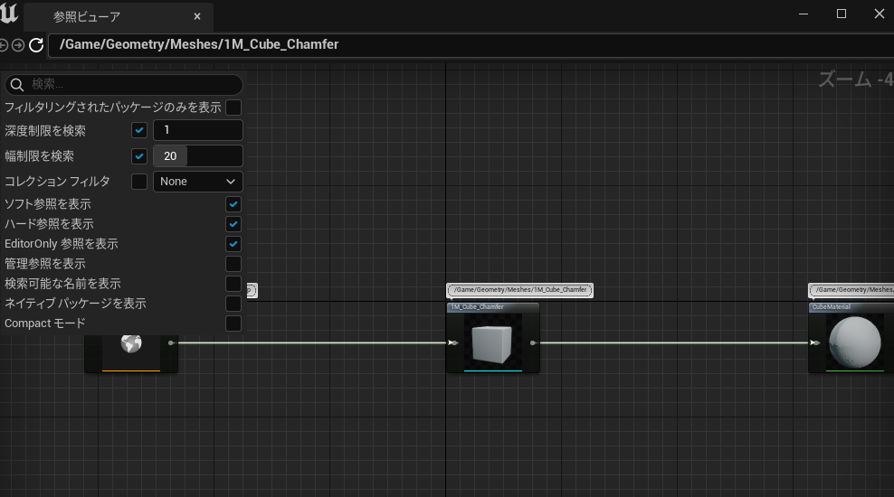Select the CubeMaterial sphere thumbnail
This screenshot has width=894, height=497.
click(854, 342)
